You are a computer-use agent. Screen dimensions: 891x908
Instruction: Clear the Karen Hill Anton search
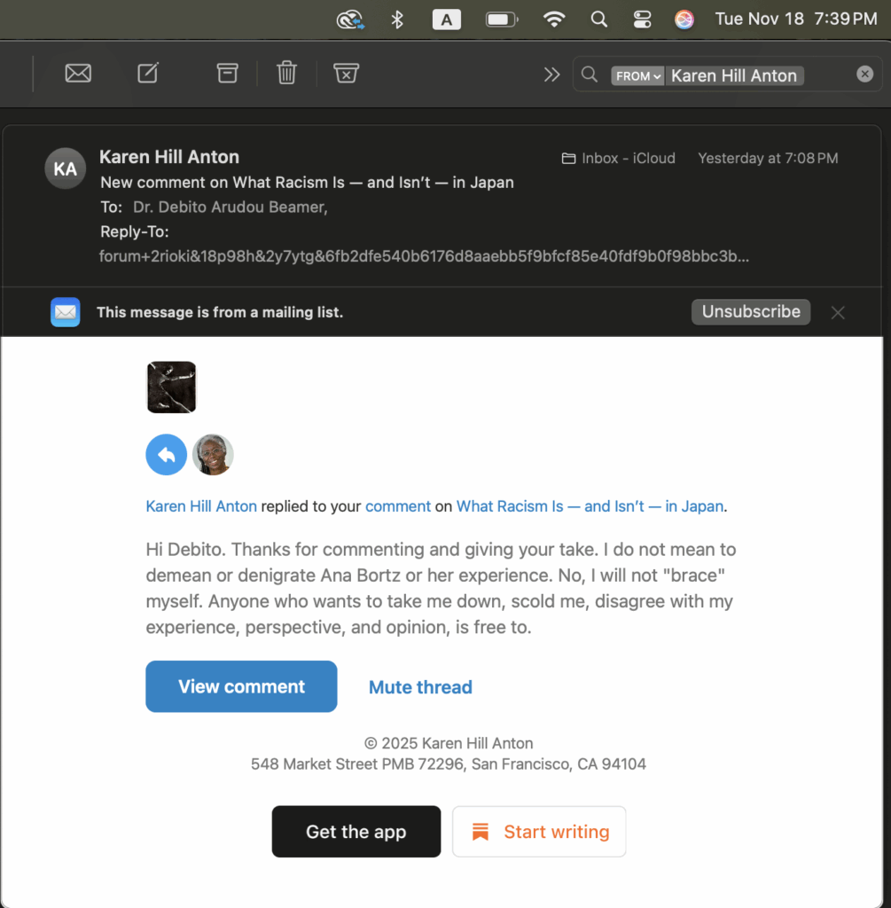(x=864, y=74)
